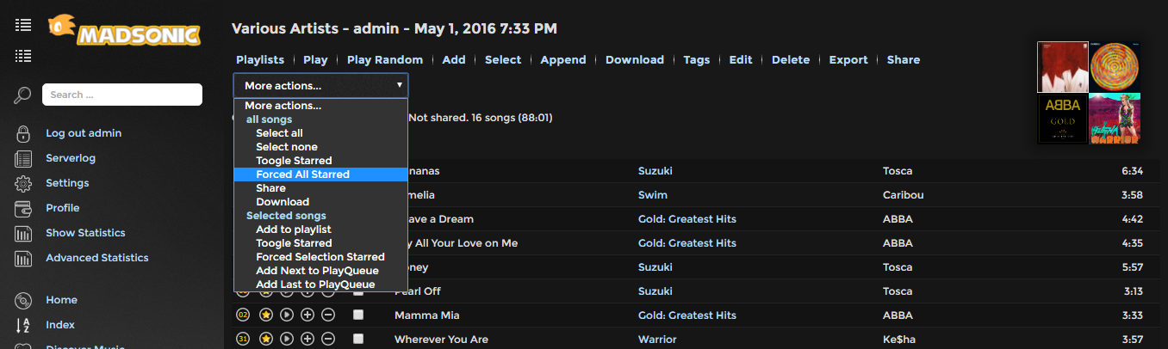
Task: Click the magnifier search icon in sidebar
Action: [23, 95]
